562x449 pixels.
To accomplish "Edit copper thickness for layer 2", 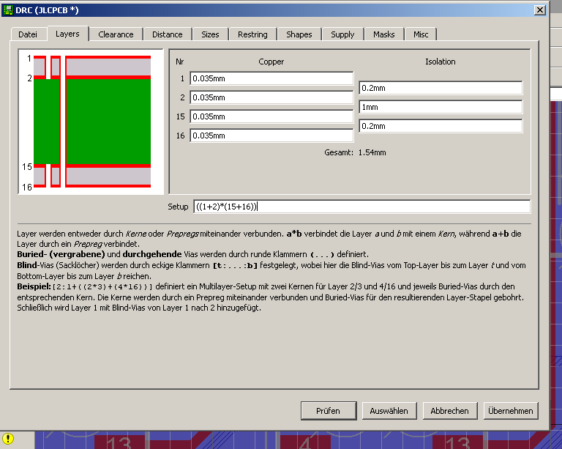I will 271,97.
